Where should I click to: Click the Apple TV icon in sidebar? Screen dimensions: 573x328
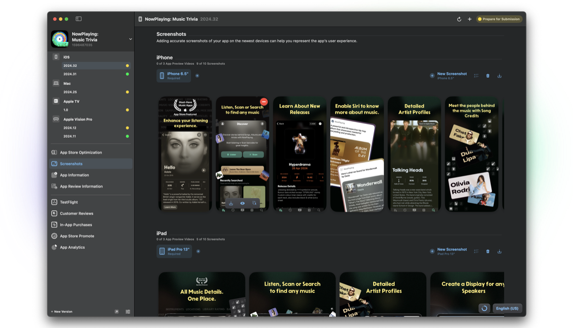[56, 101]
